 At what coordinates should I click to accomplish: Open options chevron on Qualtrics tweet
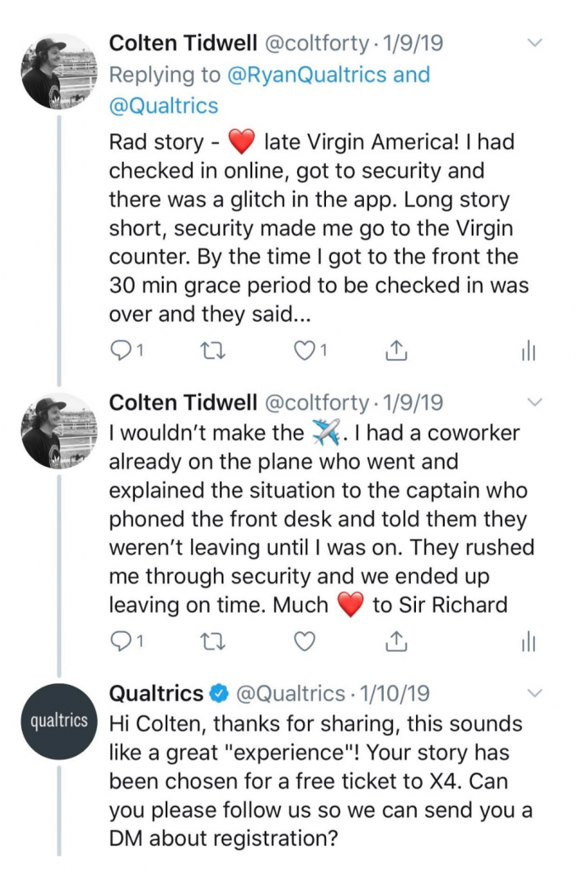pos(534,692)
